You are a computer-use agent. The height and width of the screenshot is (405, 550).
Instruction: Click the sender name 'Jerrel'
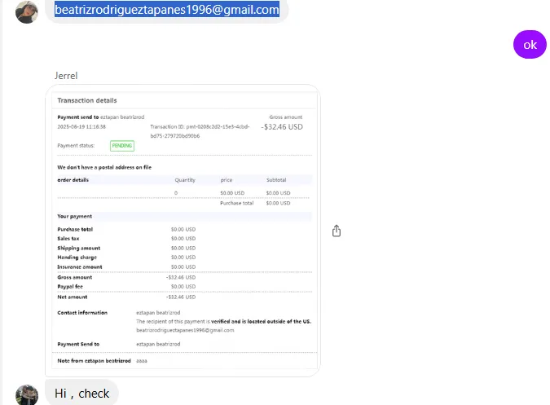(x=66, y=76)
